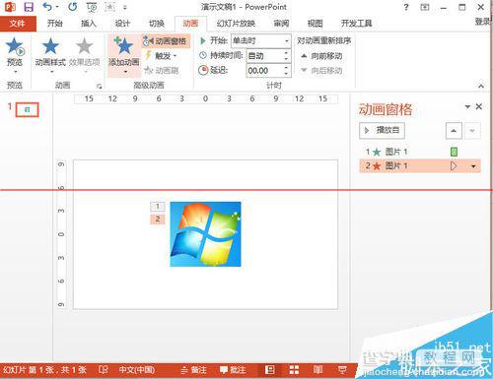Click the ribbon display options icon
The image size is (493, 379).
(425, 7)
